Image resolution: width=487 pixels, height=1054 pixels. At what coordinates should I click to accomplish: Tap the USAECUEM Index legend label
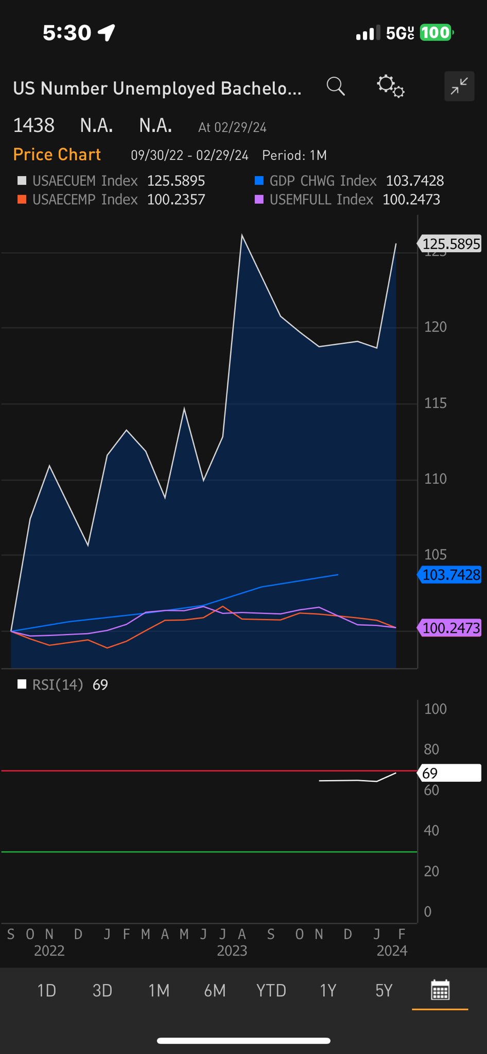[85, 181]
